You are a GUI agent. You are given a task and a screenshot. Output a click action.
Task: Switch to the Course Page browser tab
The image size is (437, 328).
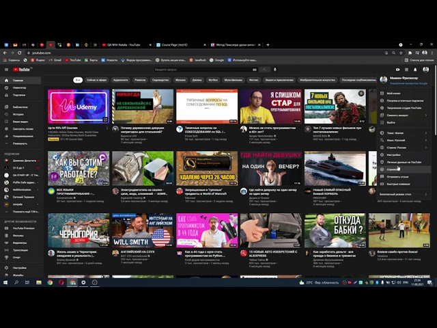pos(181,44)
